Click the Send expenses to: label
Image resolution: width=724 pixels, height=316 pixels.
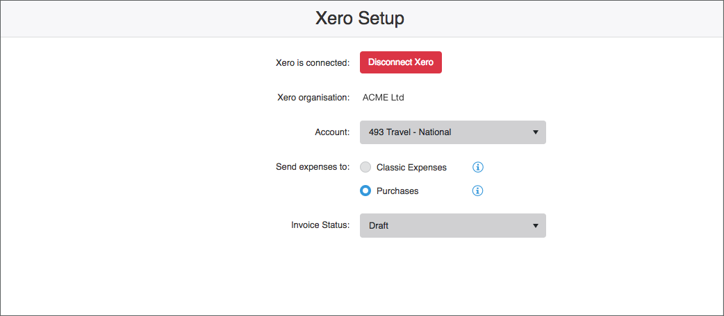313,167
